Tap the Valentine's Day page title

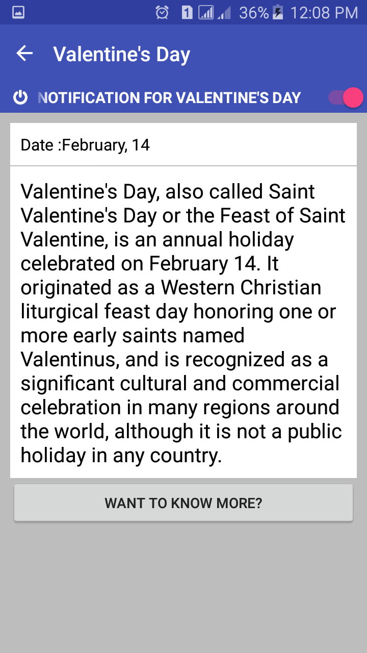tap(122, 55)
